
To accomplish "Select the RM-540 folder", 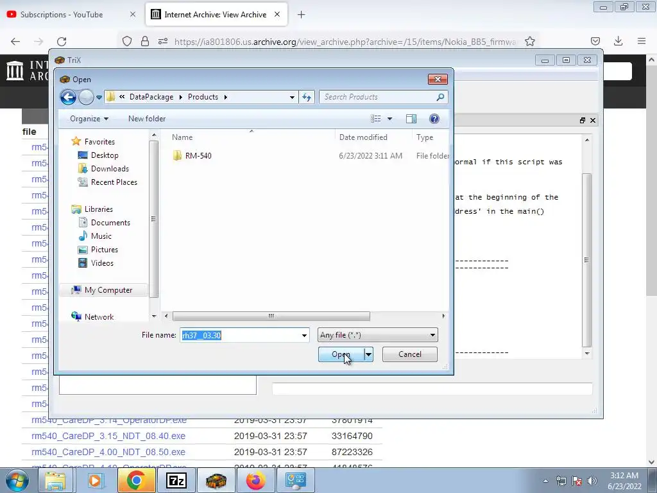I will tap(198, 155).
